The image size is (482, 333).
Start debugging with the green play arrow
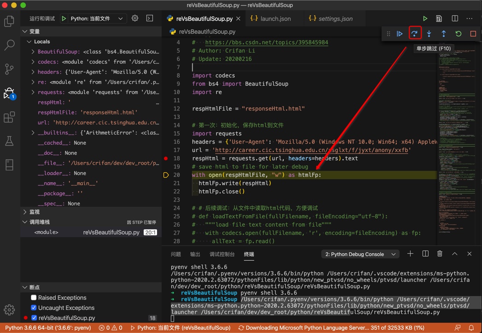pyautogui.click(x=64, y=18)
